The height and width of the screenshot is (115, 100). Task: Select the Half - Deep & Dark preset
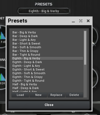click(x=47, y=88)
